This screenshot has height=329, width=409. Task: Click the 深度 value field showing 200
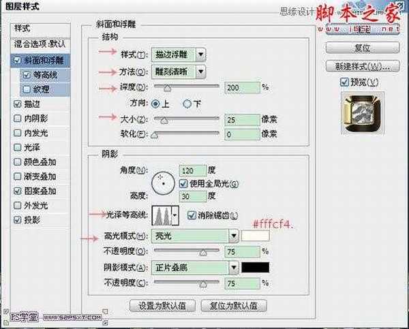[242, 88]
